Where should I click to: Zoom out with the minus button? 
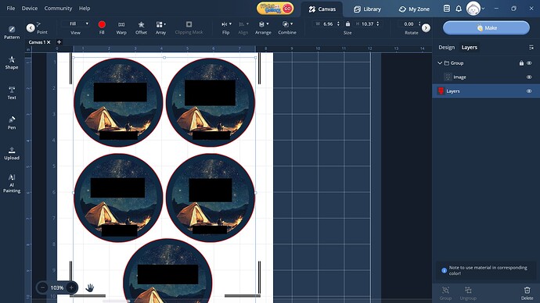tap(42, 287)
